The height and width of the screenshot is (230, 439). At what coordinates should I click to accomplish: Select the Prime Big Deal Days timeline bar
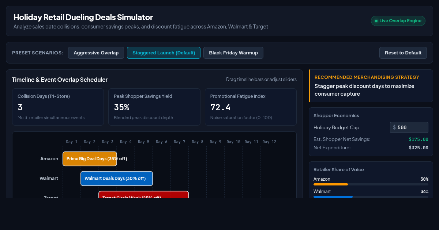pyautogui.click(x=90, y=159)
